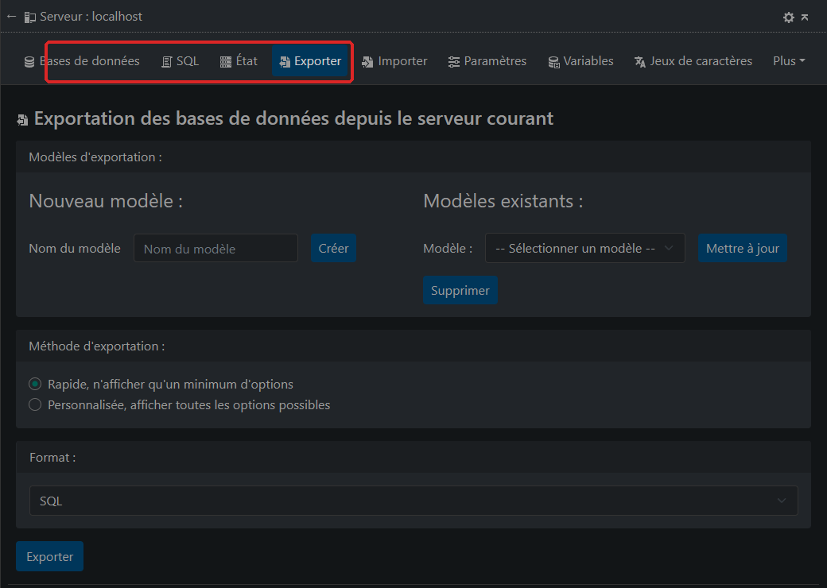
Task: Click the Méthode d'exportation header
Action: 96,346
